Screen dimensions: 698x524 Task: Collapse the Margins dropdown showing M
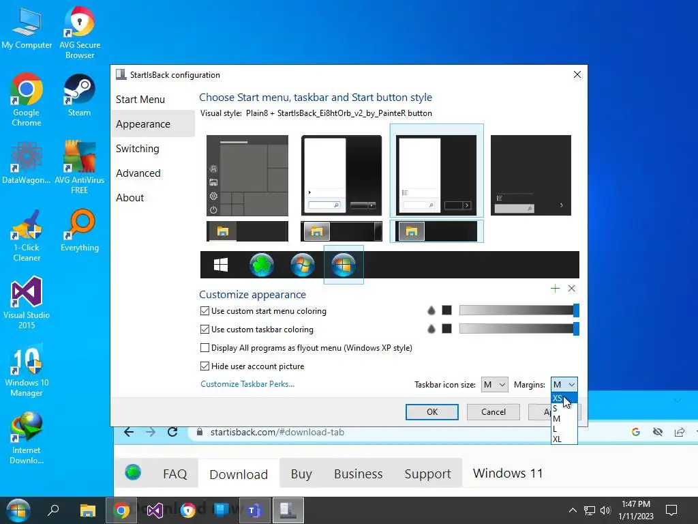click(x=564, y=385)
